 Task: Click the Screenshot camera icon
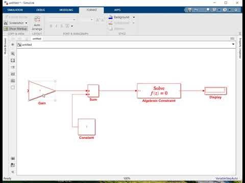click(x=6, y=23)
